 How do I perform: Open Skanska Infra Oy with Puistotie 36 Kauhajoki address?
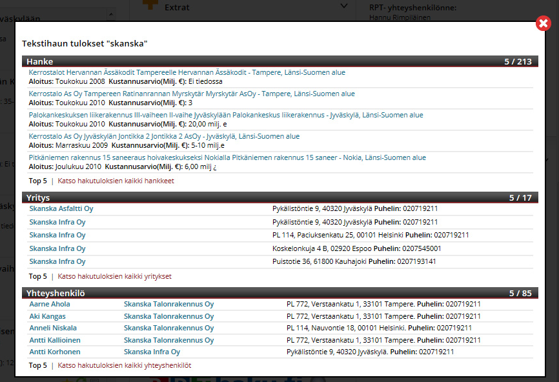point(57,261)
